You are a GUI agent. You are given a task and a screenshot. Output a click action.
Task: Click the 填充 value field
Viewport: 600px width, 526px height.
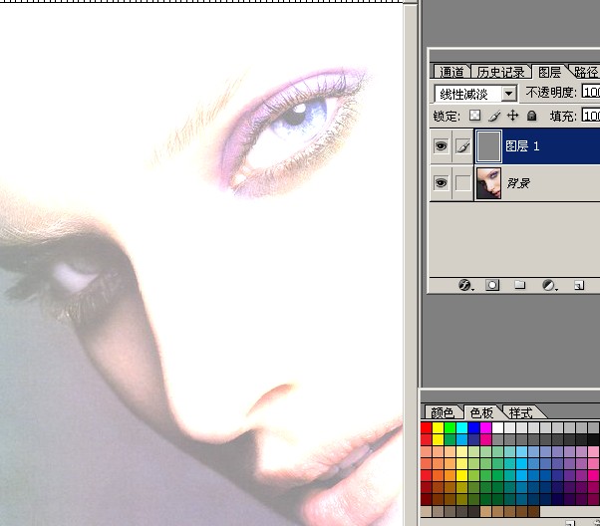591,116
